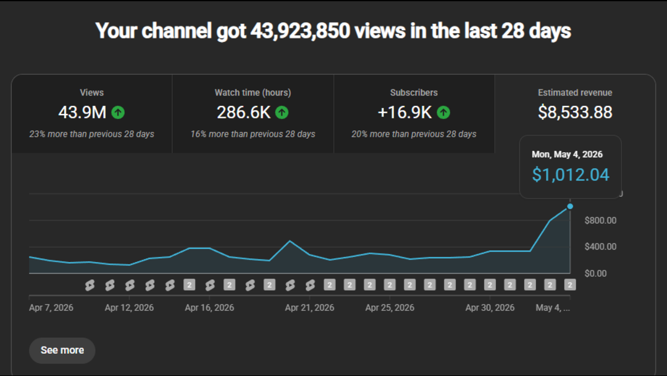Open the '2' videos badge above Apr 25, 2026
This screenshot has height=376, width=667.
[x=390, y=285]
